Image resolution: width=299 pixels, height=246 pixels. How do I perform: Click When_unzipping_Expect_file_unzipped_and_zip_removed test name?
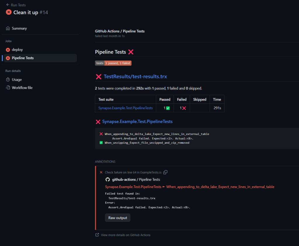point(147,143)
